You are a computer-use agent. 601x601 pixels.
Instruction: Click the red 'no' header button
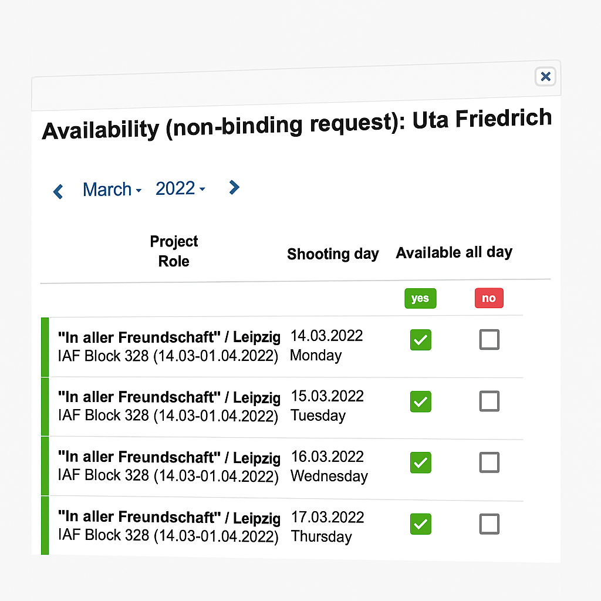pos(489,298)
